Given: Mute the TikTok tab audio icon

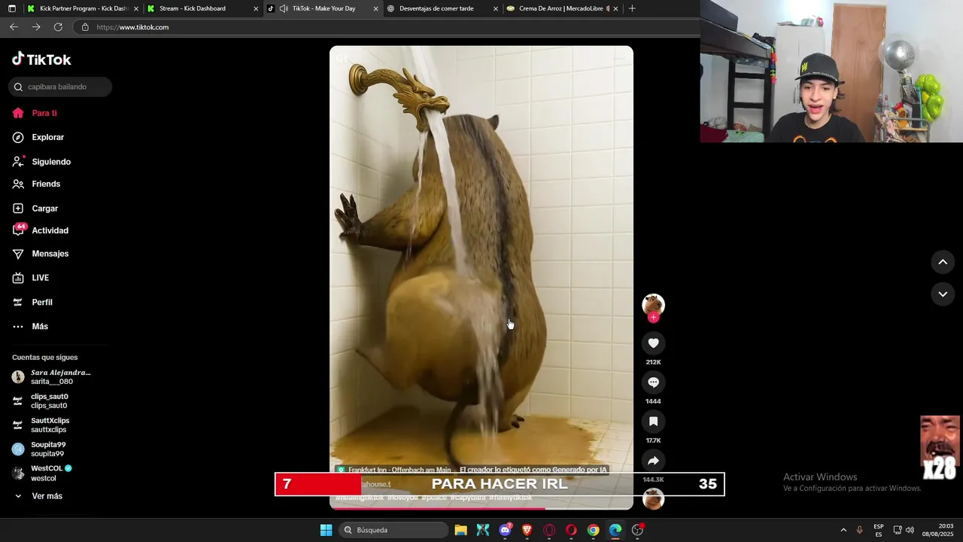Looking at the screenshot, I should click(x=284, y=9).
